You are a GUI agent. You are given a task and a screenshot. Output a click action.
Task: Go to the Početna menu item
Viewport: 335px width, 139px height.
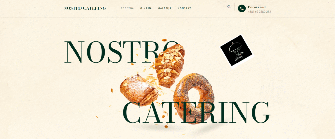[127, 8]
